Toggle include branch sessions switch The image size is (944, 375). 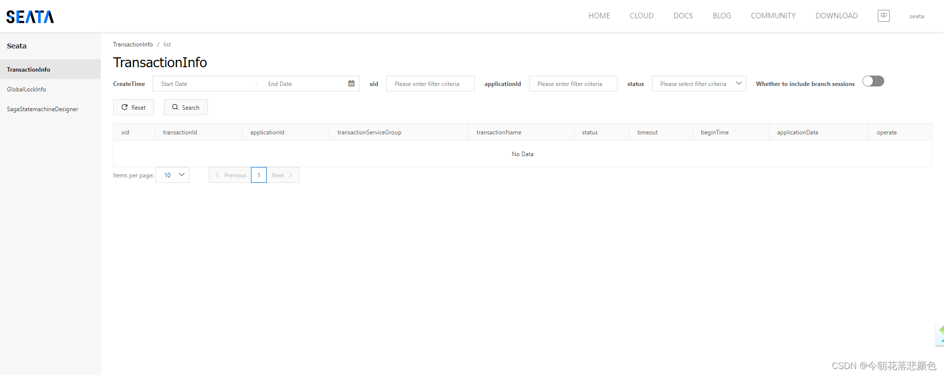873,81
